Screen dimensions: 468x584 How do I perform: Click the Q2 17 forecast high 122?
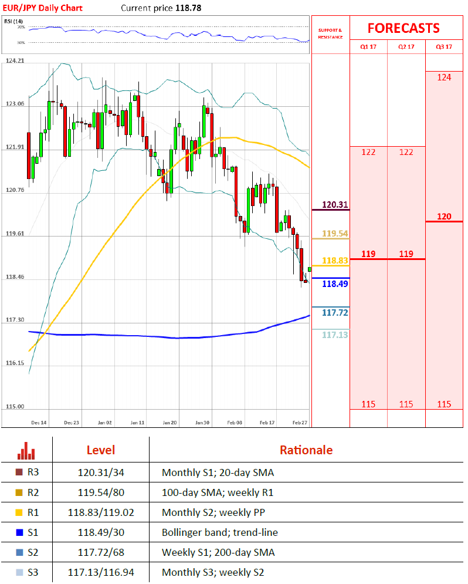tap(406, 152)
